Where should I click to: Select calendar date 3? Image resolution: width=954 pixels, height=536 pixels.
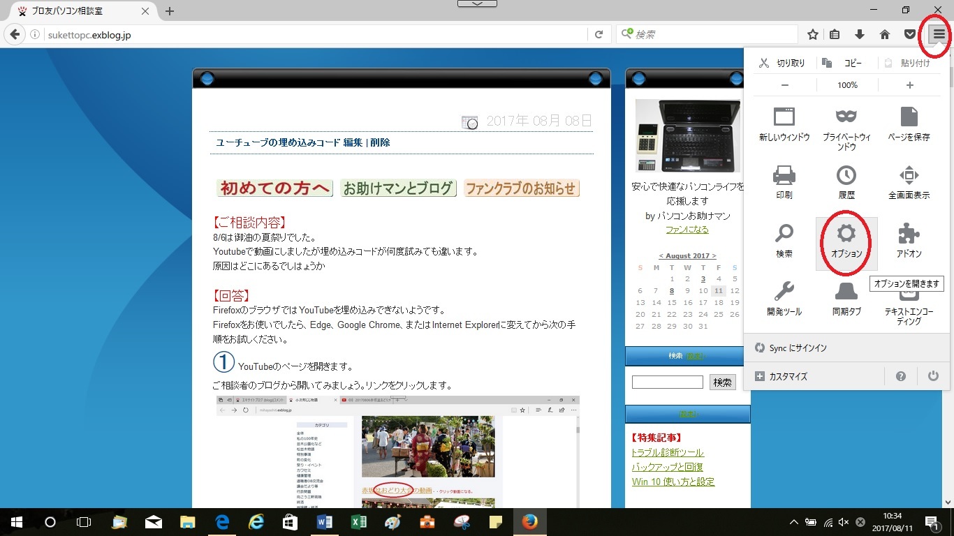tap(703, 279)
